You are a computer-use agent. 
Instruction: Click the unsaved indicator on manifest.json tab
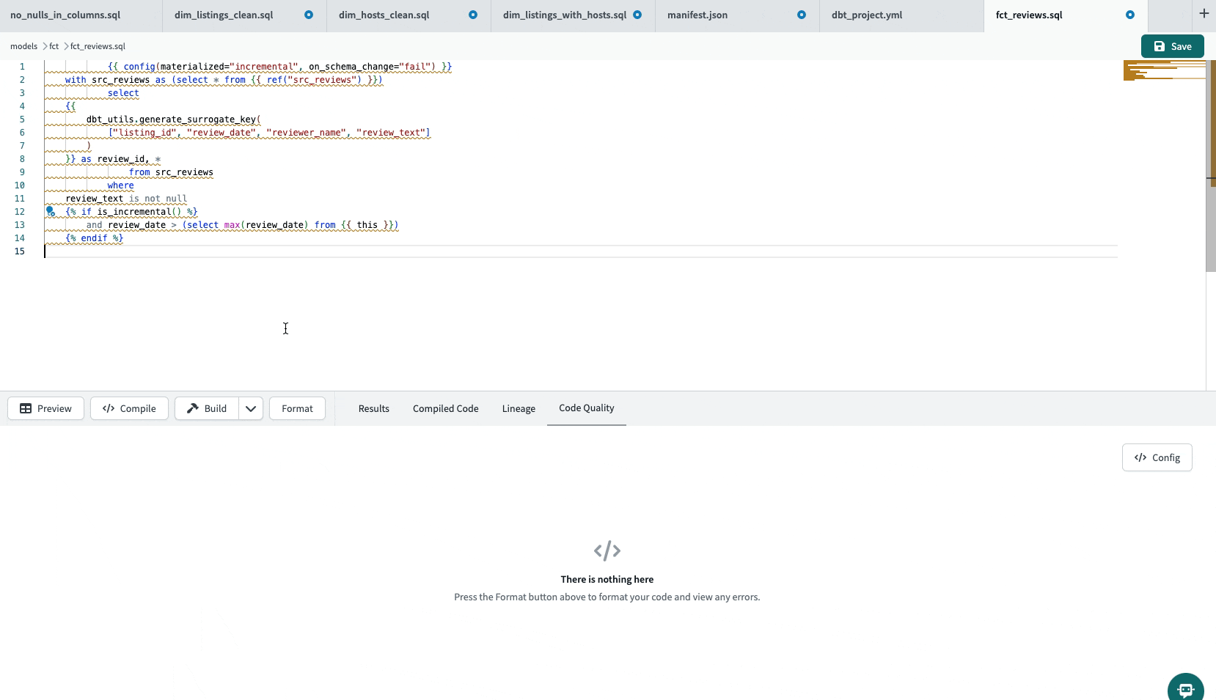pyautogui.click(x=801, y=15)
